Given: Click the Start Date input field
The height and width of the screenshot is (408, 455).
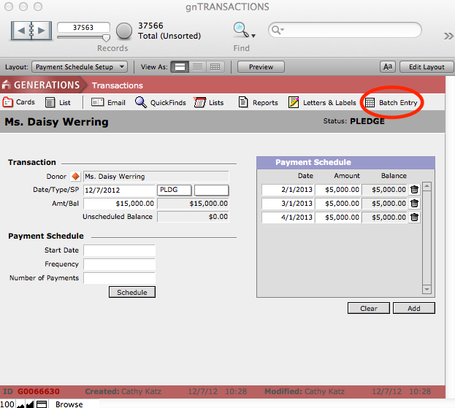Looking at the screenshot, I should click(x=119, y=250).
